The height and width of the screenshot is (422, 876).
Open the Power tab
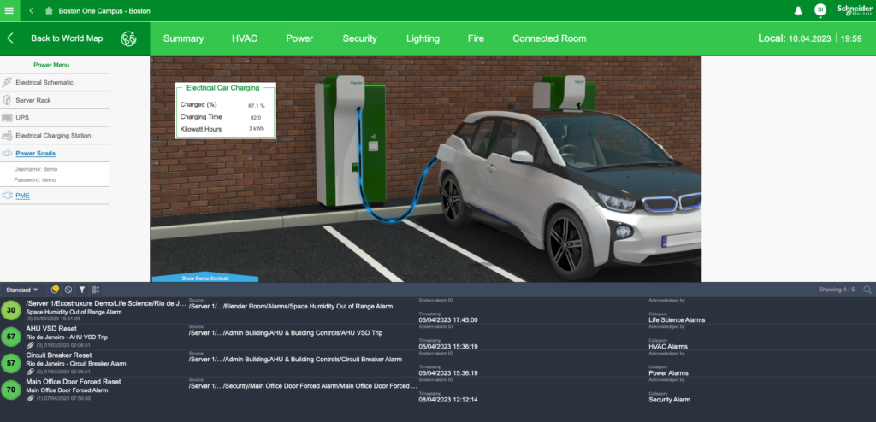pyautogui.click(x=299, y=38)
